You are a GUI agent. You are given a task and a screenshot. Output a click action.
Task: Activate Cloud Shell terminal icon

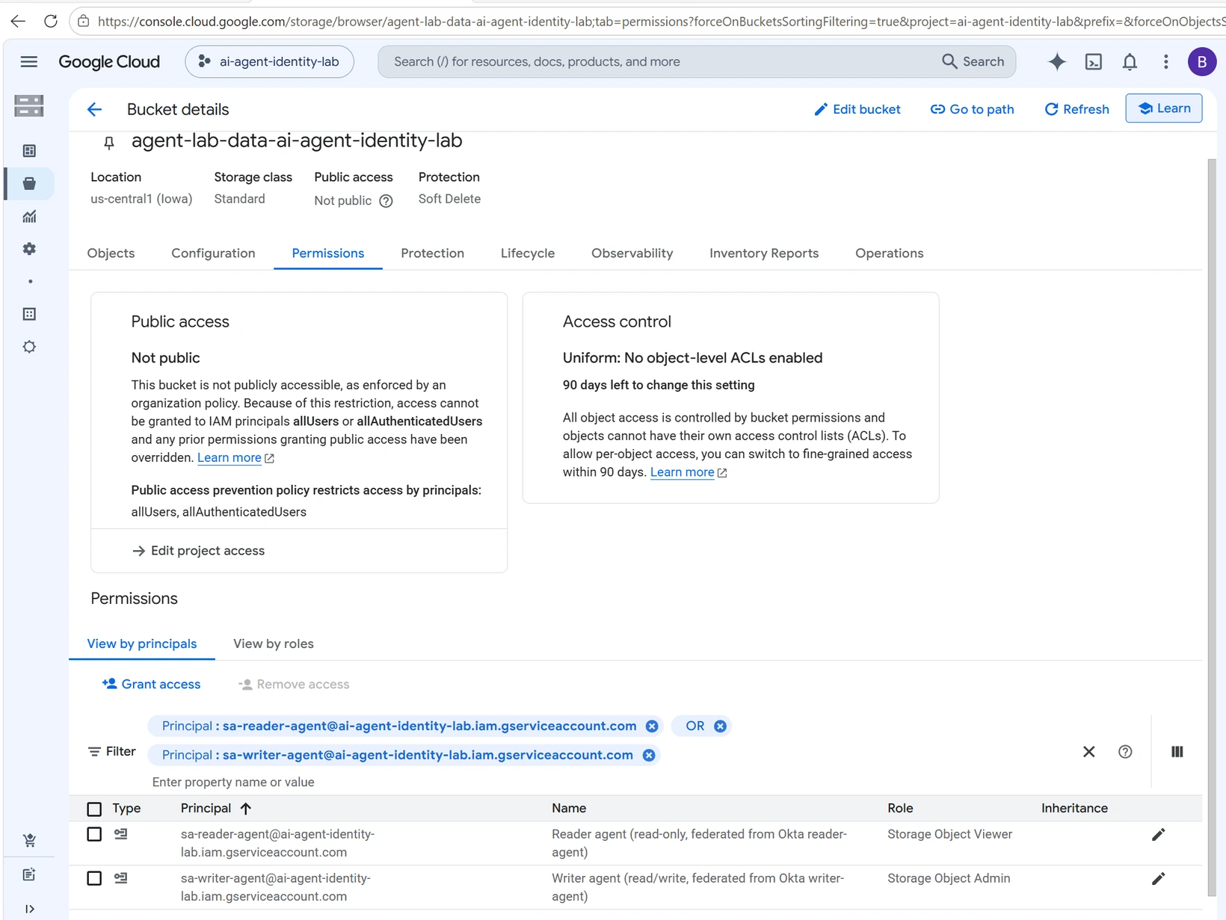[x=1094, y=62]
